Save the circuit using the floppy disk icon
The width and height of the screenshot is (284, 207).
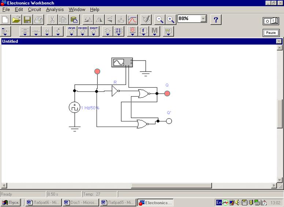27,19
